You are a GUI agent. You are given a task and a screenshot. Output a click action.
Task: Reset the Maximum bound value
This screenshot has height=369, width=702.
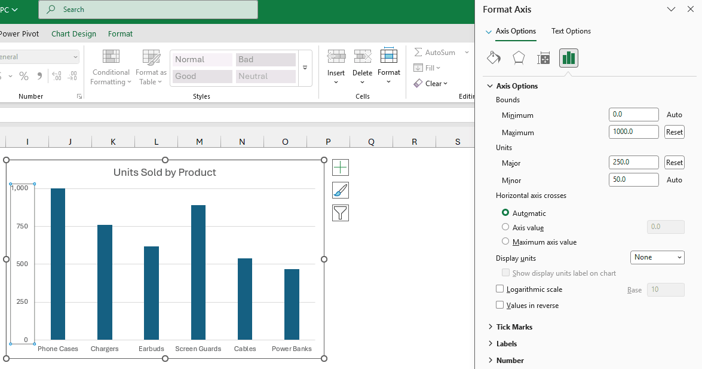[x=675, y=132]
